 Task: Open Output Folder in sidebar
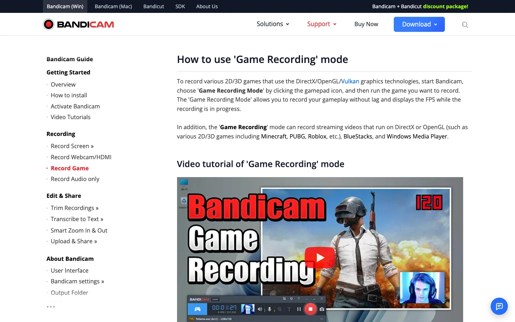click(x=69, y=293)
